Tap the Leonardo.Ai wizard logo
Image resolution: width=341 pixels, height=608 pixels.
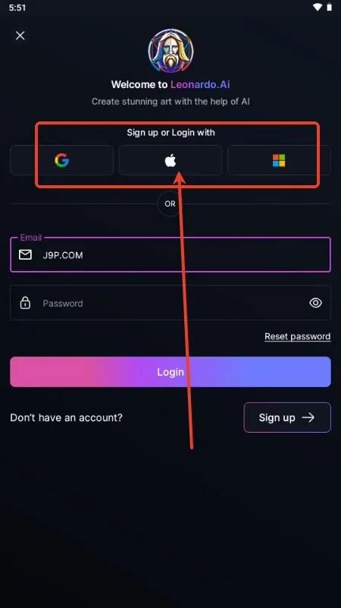170,51
